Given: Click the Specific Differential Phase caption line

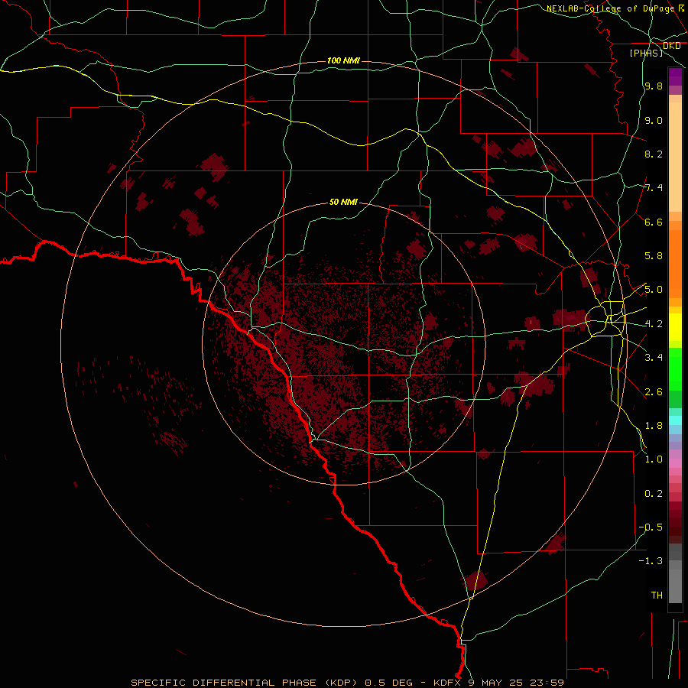Looking at the screenshot, I should 347,683.
